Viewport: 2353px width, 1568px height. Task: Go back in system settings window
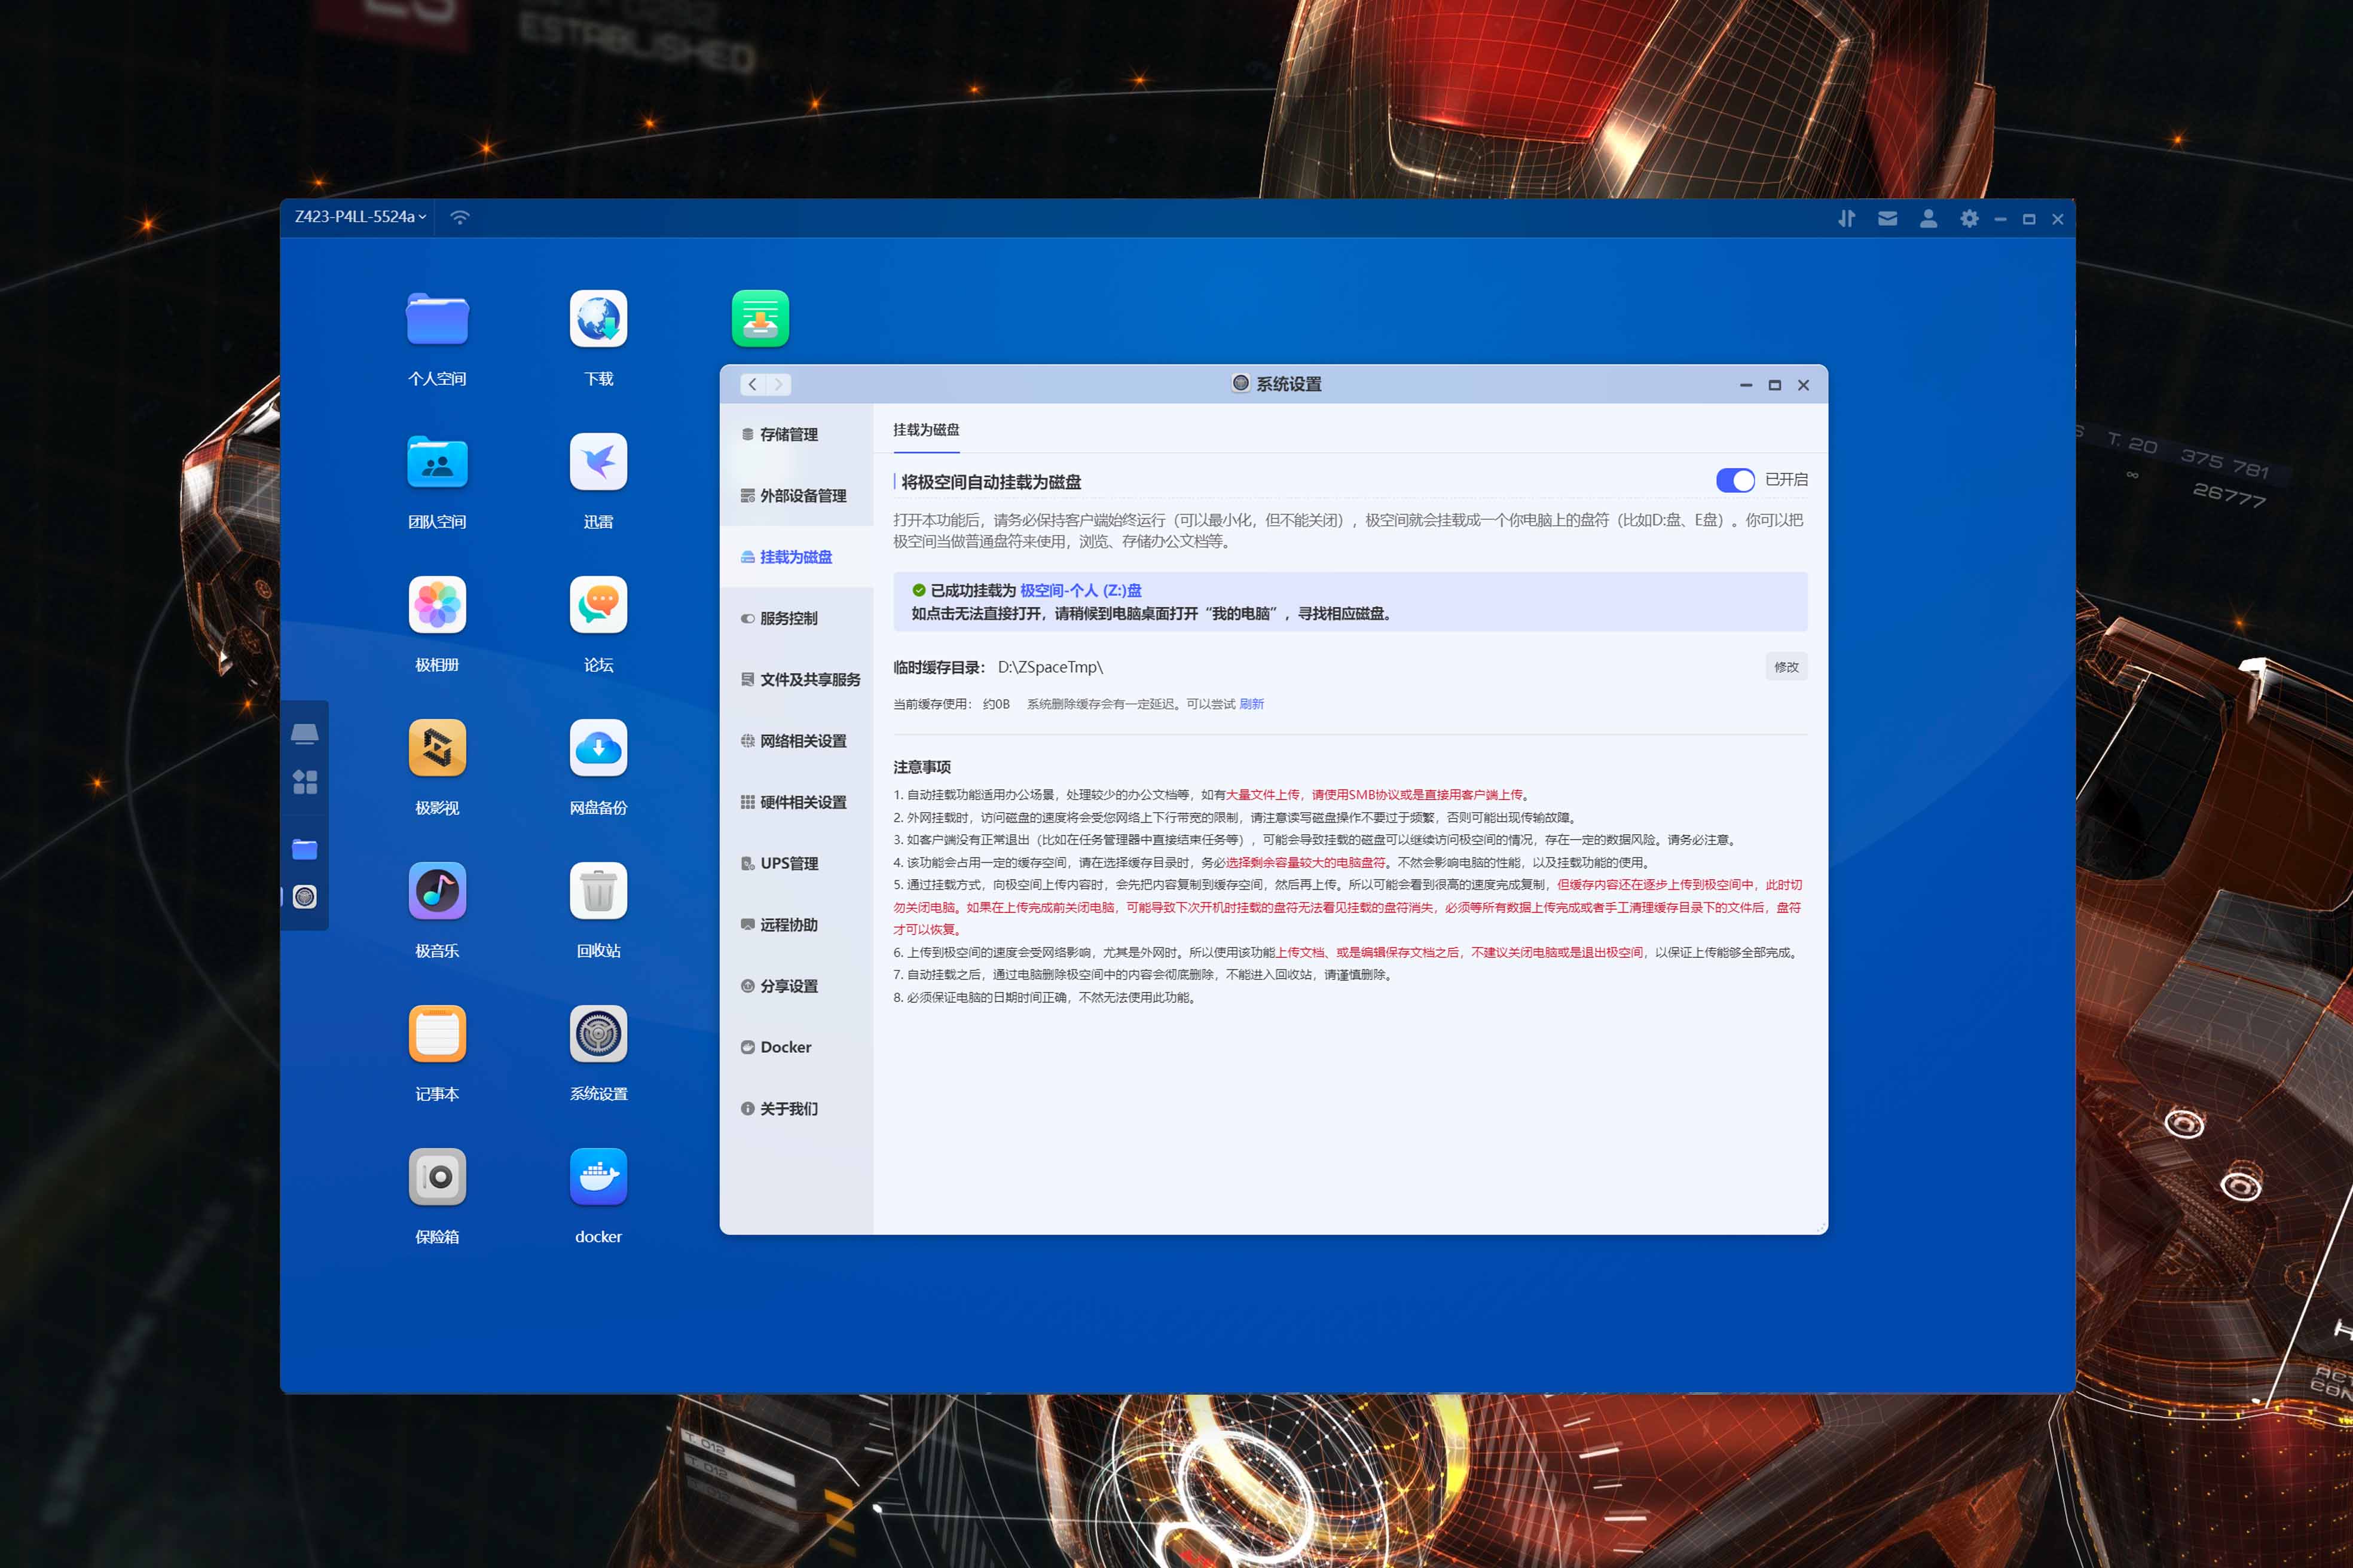[x=753, y=384]
